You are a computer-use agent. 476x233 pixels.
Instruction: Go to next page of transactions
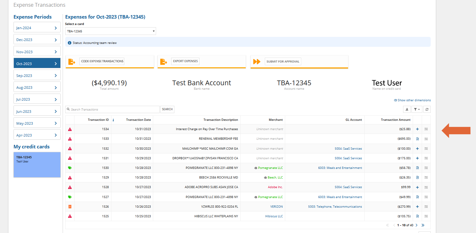[417, 225]
